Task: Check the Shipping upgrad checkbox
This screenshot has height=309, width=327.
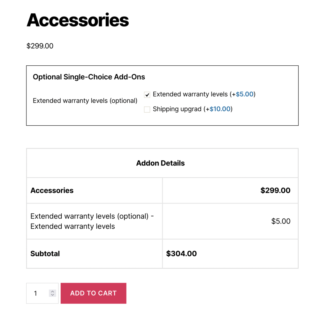Action: pyautogui.click(x=147, y=109)
